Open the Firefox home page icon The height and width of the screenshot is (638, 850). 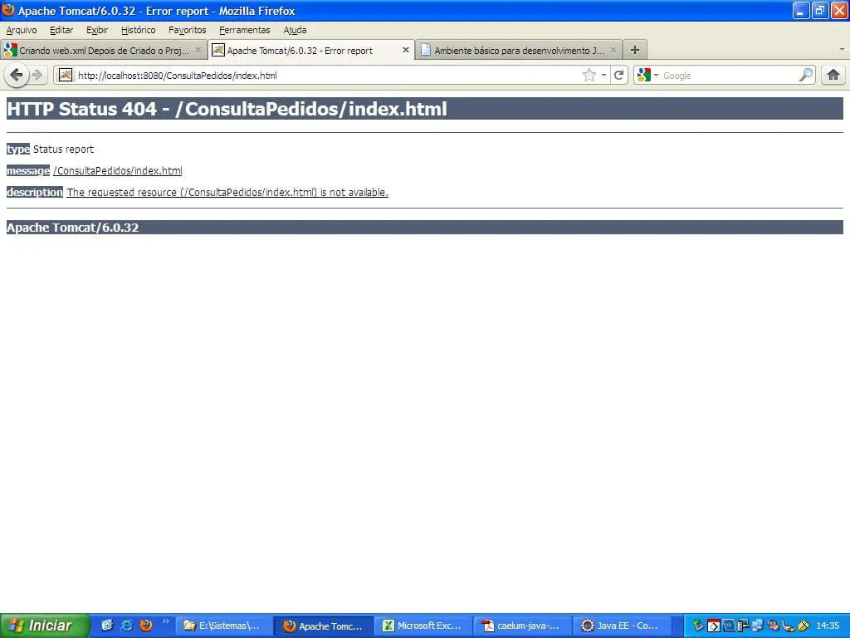coord(833,75)
